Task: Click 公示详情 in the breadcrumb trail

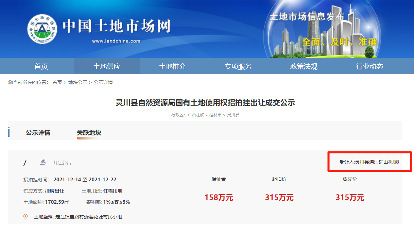Action: (103, 82)
